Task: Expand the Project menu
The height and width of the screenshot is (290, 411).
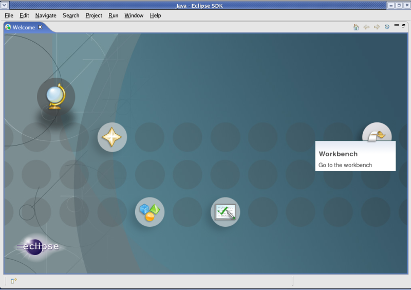Action: 94,15
